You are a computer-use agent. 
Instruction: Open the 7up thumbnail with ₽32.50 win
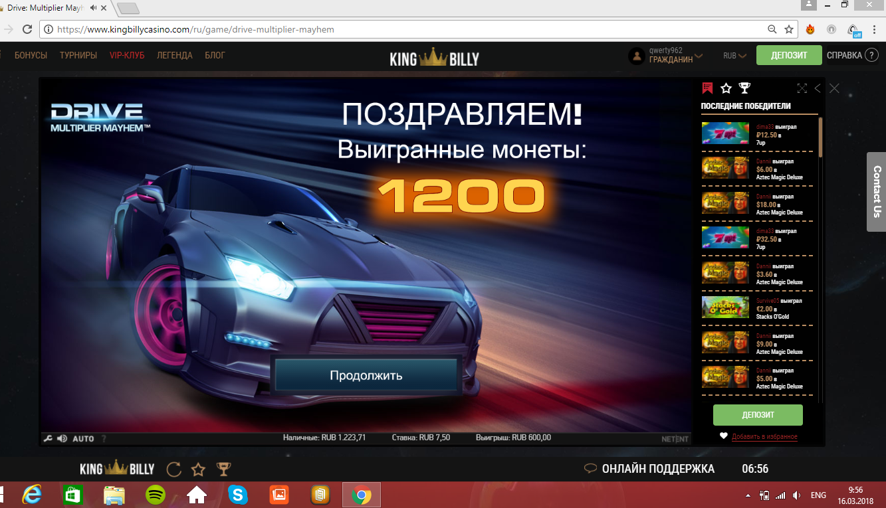(x=725, y=238)
